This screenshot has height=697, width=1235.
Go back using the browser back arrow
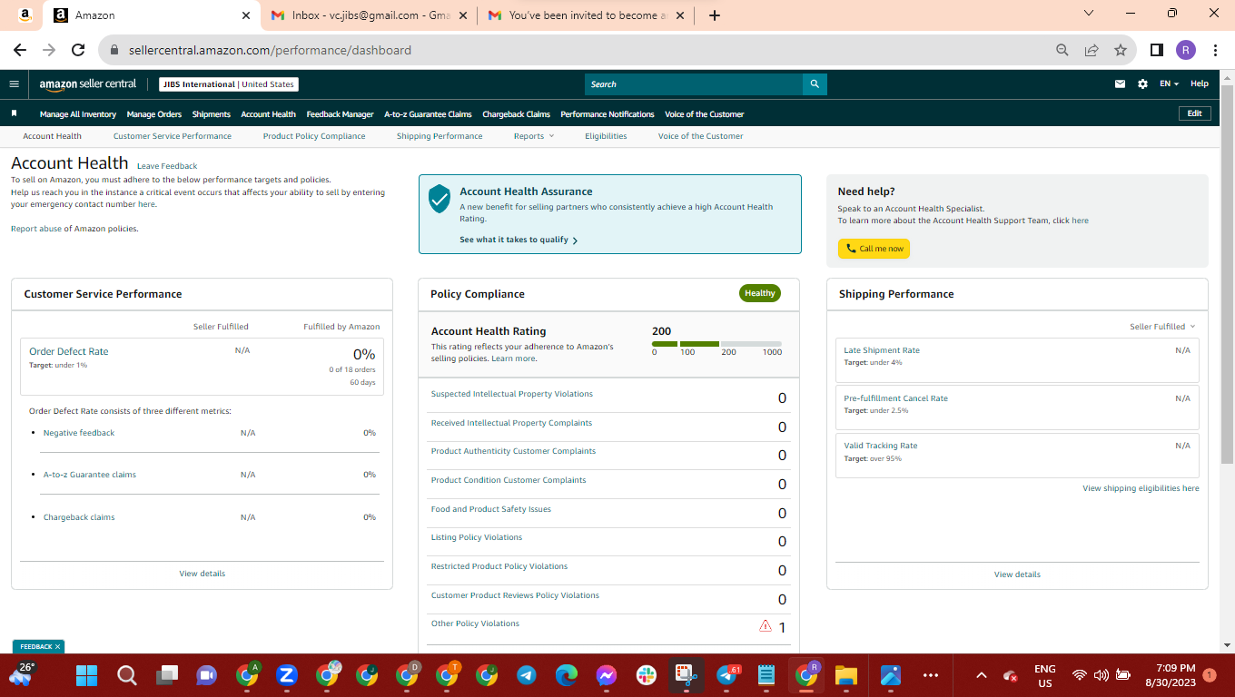pos(20,51)
